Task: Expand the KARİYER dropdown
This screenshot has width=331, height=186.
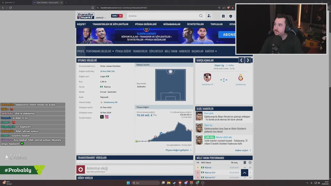Action: 211,51
